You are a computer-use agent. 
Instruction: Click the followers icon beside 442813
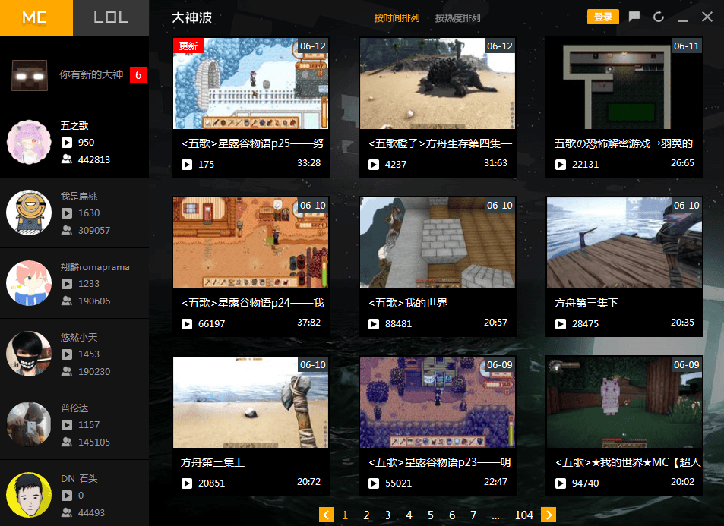click(67, 159)
